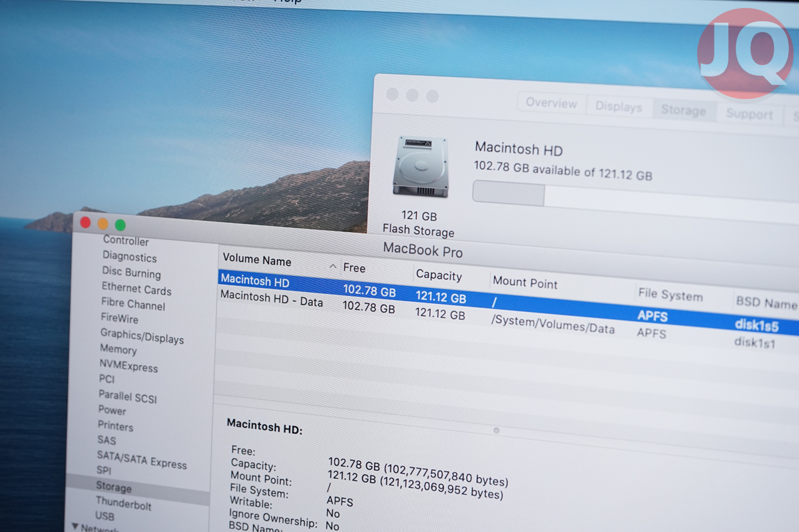The width and height of the screenshot is (799, 532).
Task: Click the File System column header
Action: point(670,295)
